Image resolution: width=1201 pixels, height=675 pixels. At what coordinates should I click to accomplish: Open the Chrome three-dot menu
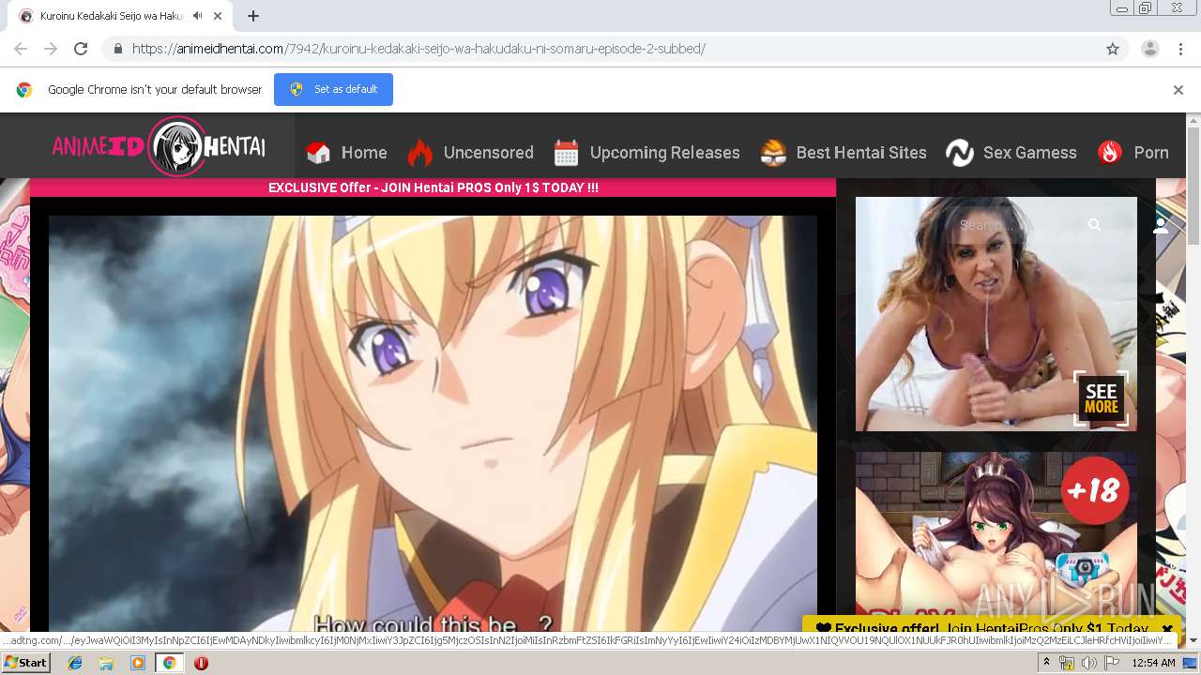coord(1181,49)
